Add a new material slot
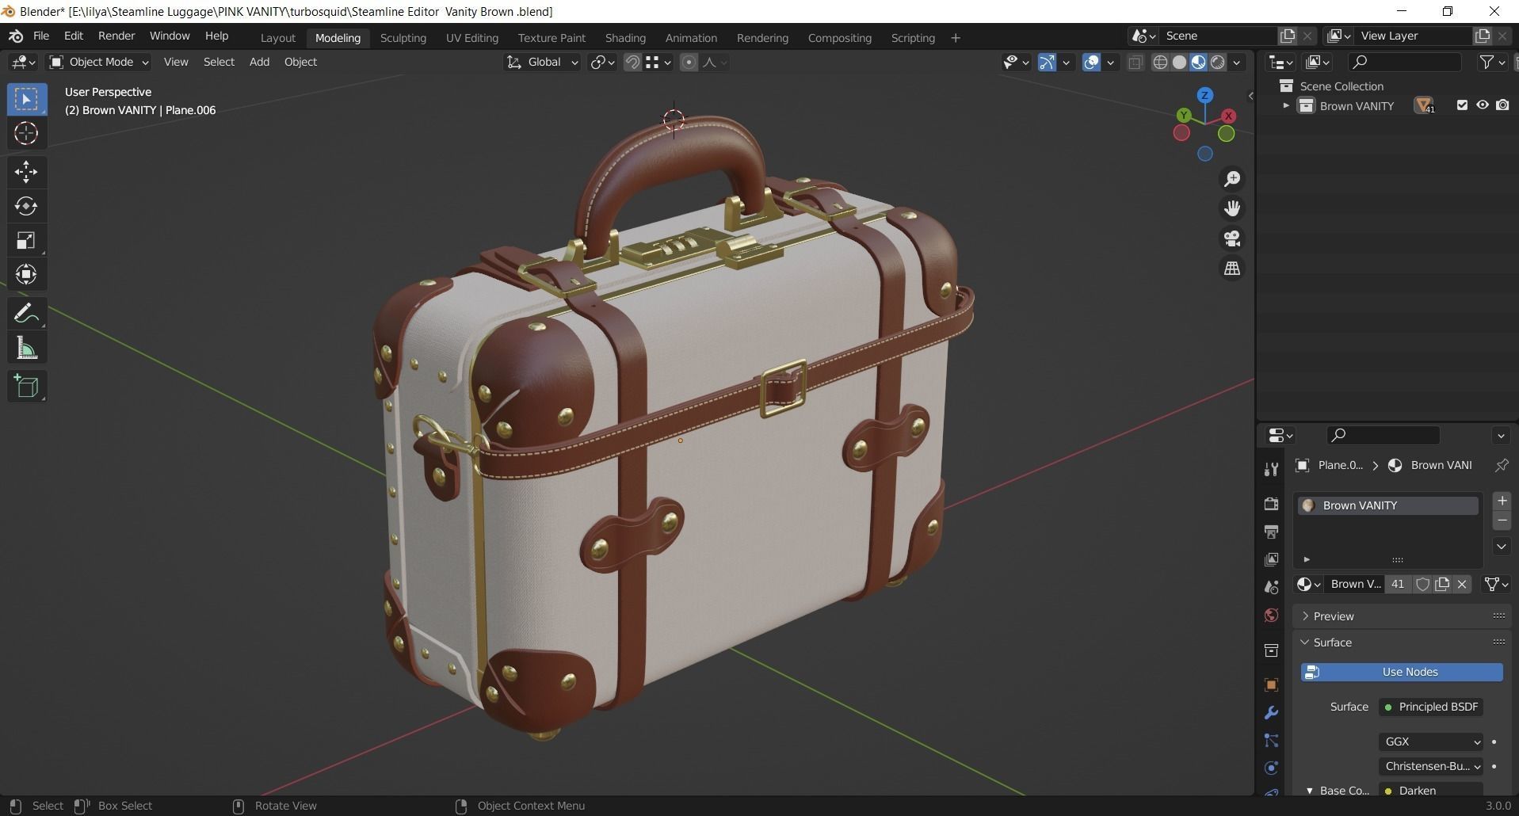Screen dimensions: 1519x816 (x=1502, y=501)
